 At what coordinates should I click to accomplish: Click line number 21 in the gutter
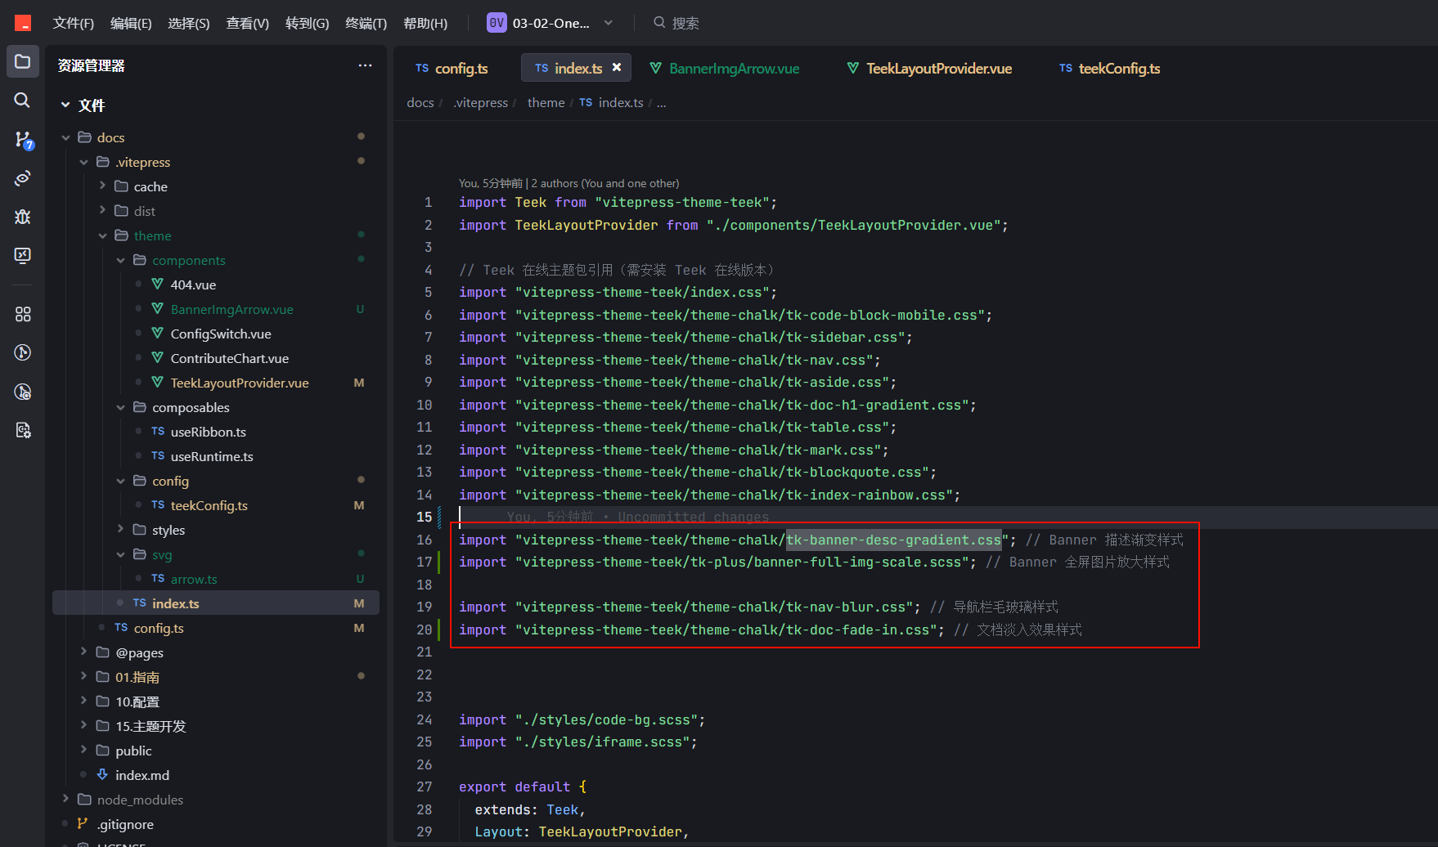pos(424,652)
